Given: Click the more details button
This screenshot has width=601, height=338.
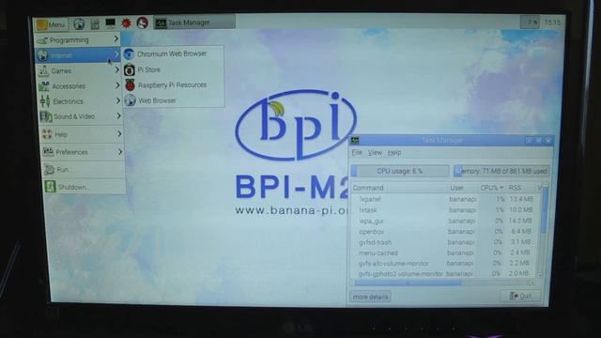Looking at the screenshot, I should (x=370, y=297).
